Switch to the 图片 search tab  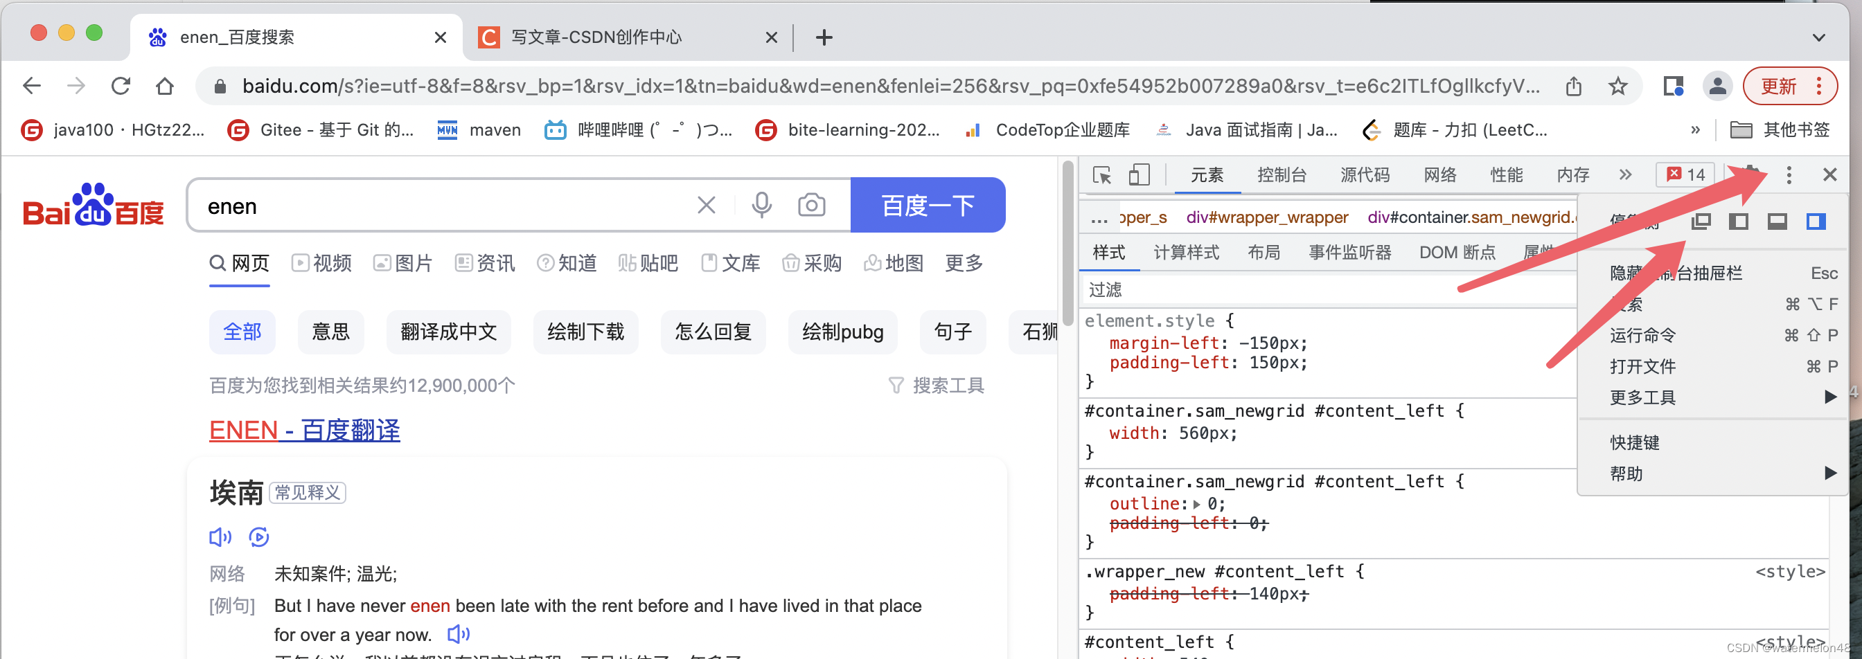[402, 263]
